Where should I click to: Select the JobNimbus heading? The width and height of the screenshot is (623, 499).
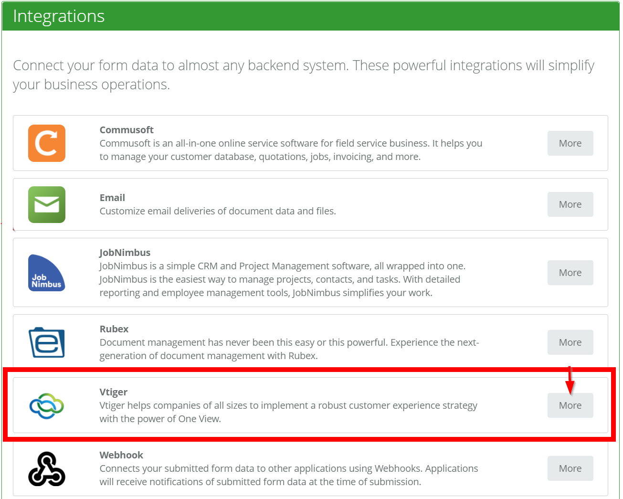coord(125,253)
